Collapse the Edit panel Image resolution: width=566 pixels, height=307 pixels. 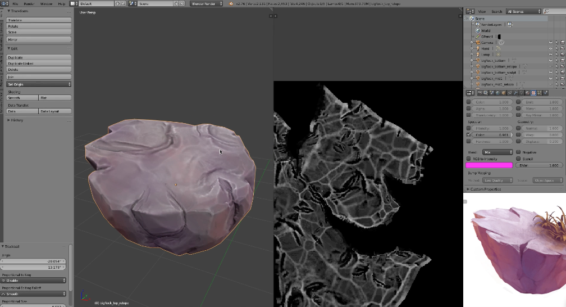8,48
